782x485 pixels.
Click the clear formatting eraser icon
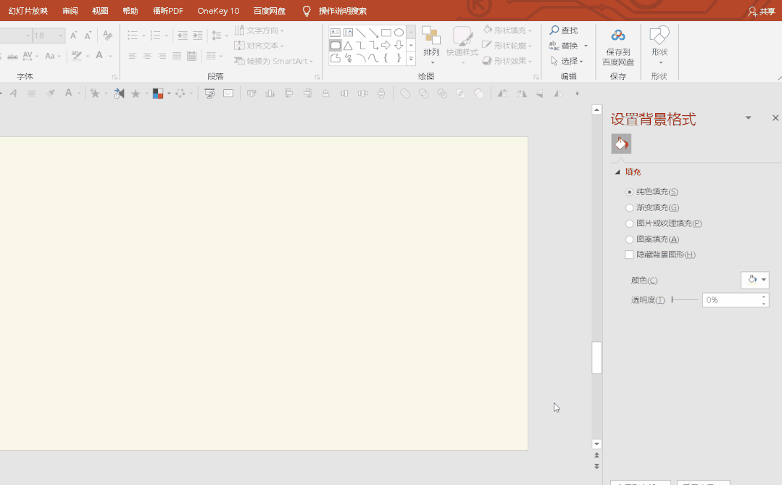(x=108, y=36)
